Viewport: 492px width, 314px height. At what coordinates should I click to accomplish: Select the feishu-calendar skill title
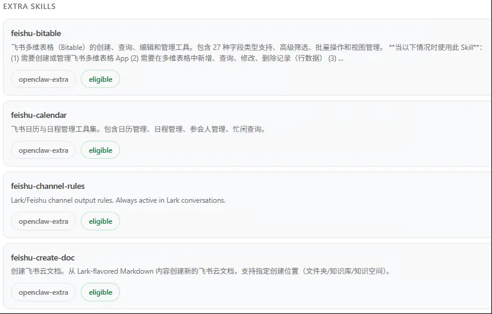click(x=39, y=115)
